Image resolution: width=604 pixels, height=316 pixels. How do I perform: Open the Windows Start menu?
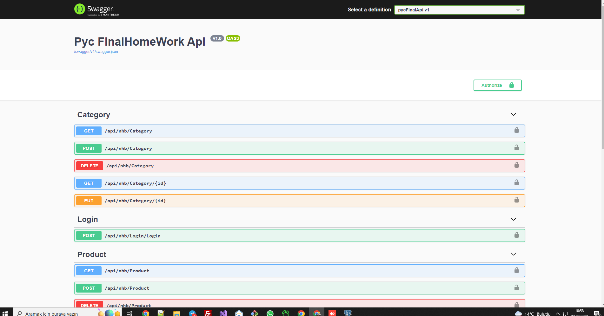(6, 313)
